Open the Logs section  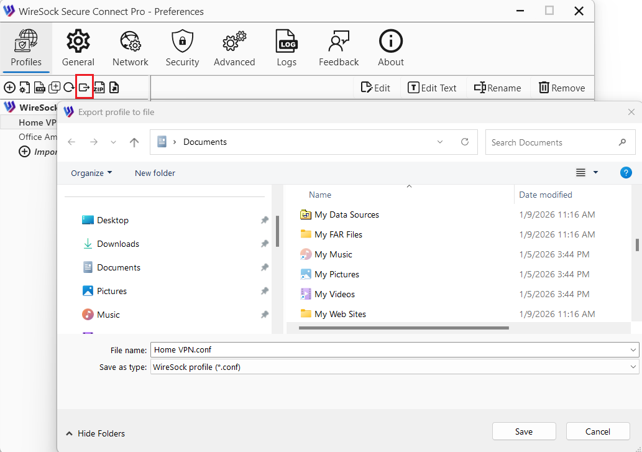tap(287, 47)
